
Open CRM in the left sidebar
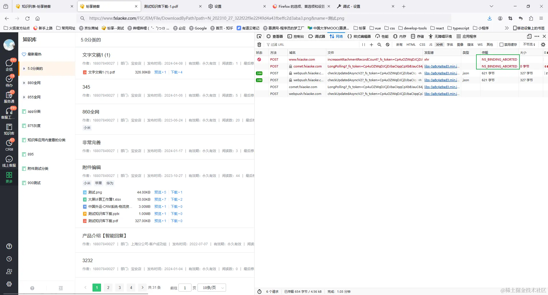[9, 145]
